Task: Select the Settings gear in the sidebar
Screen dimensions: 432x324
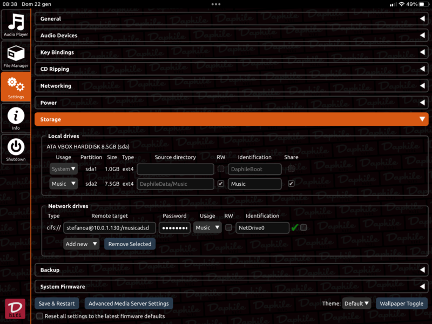Action: coord(16,85)
